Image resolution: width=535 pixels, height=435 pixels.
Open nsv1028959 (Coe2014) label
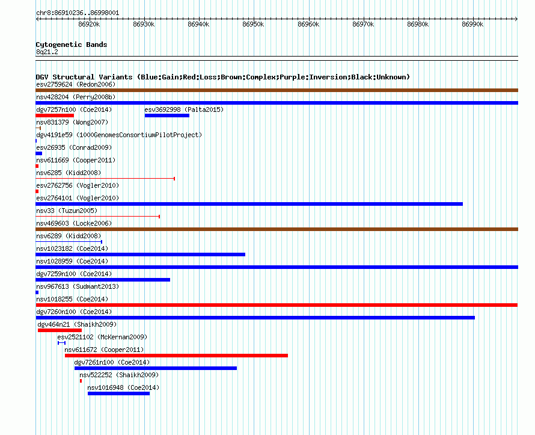coord(72,261)
